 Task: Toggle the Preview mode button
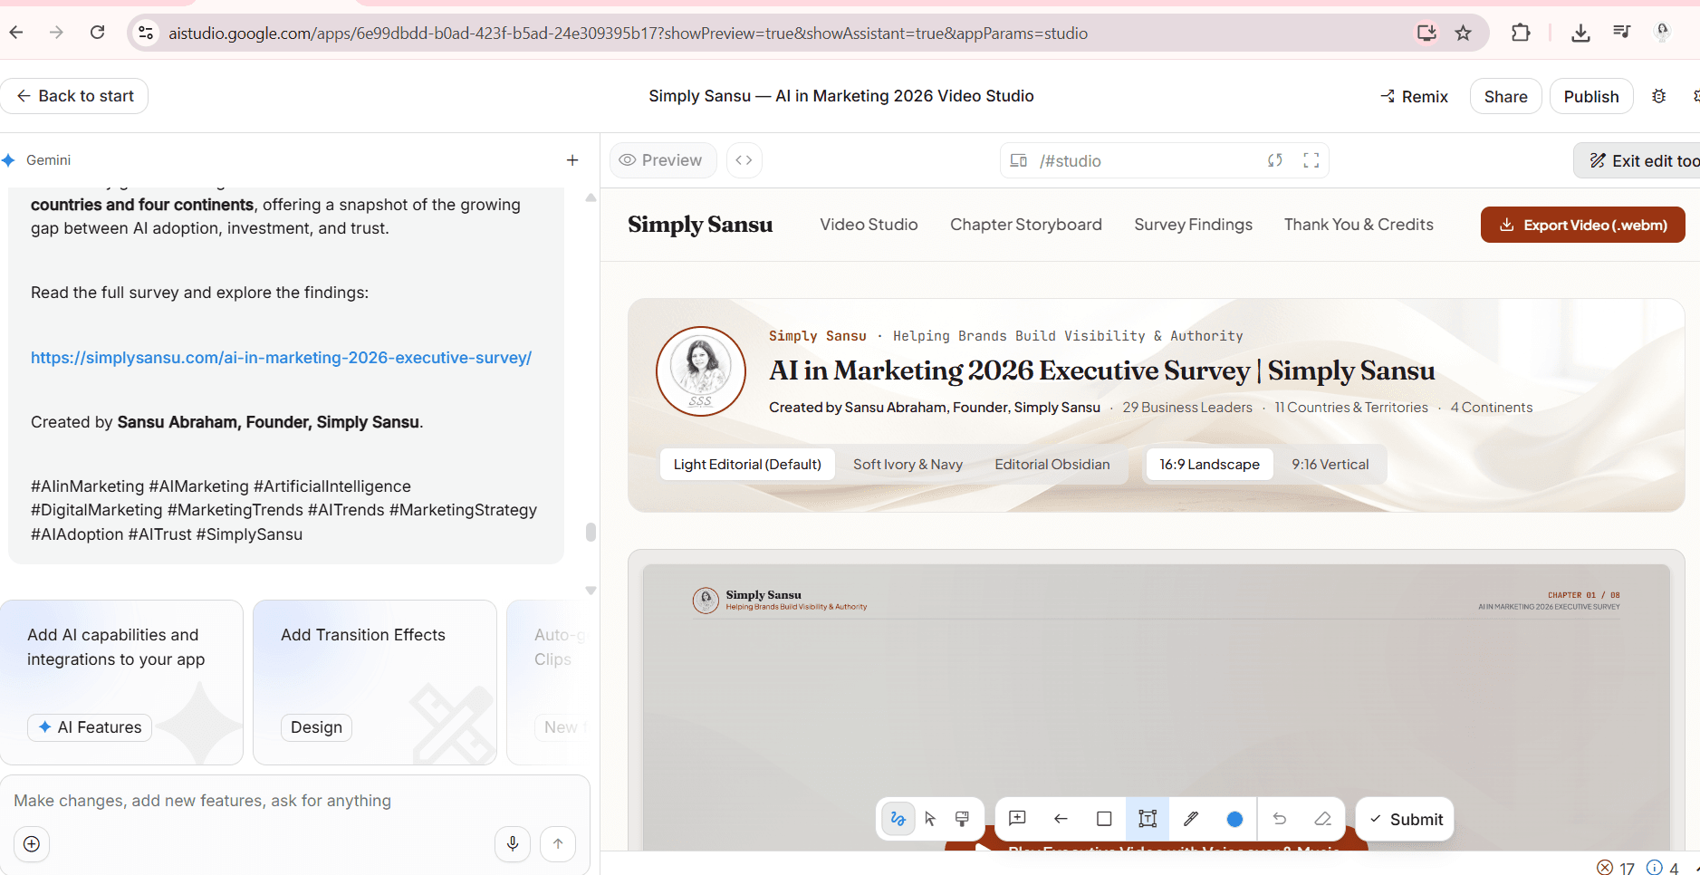point(663,160)
